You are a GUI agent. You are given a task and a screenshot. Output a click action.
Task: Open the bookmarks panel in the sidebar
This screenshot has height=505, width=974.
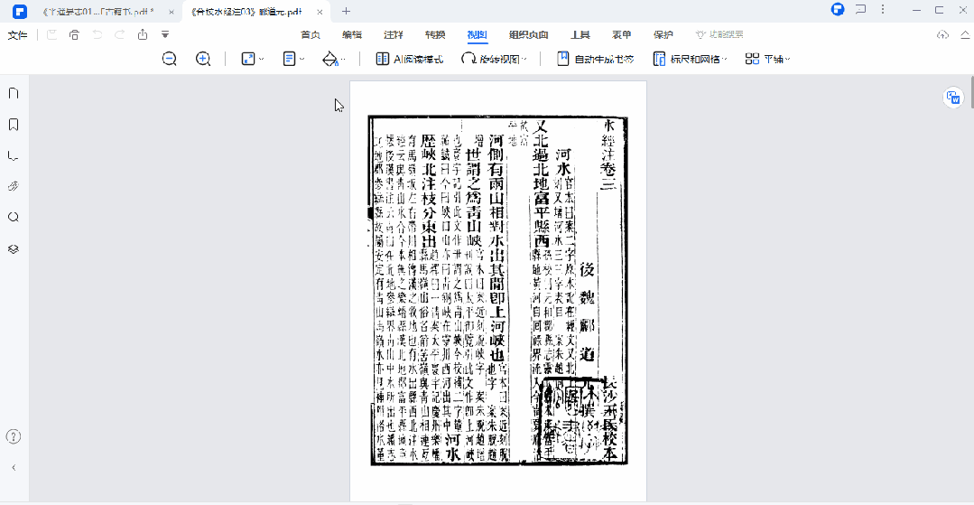click(14, 125)
